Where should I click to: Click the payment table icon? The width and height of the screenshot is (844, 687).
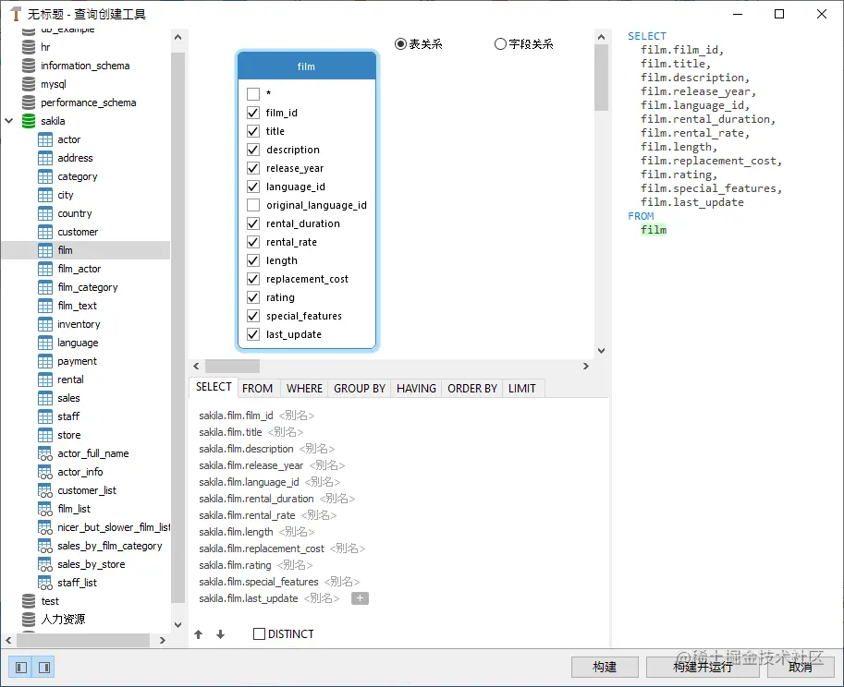(x=45, y=361)
